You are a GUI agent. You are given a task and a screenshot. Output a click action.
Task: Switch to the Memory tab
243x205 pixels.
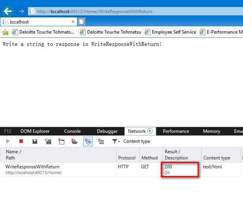(212, 131)
